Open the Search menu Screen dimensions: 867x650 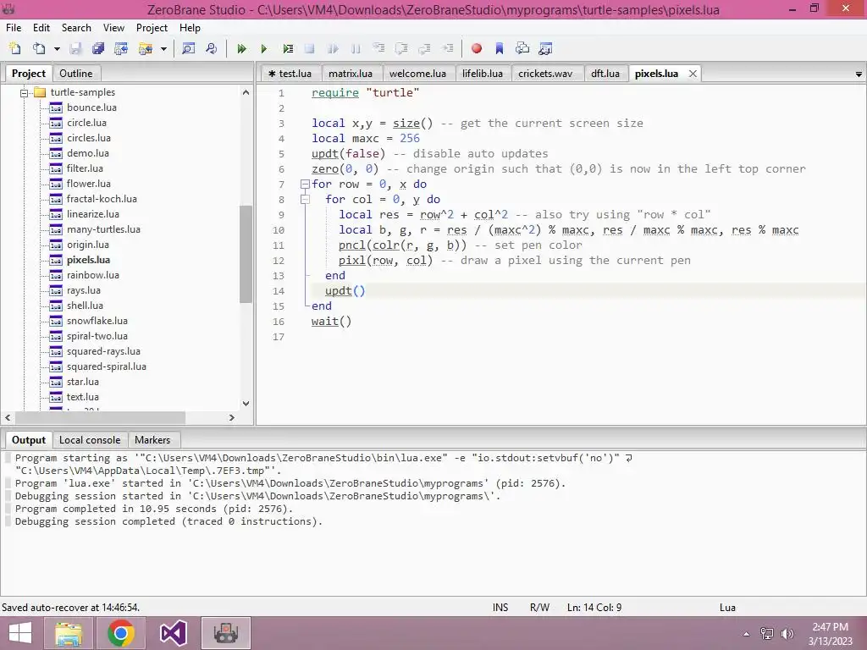pyautogui.click(x=76, y=28)
